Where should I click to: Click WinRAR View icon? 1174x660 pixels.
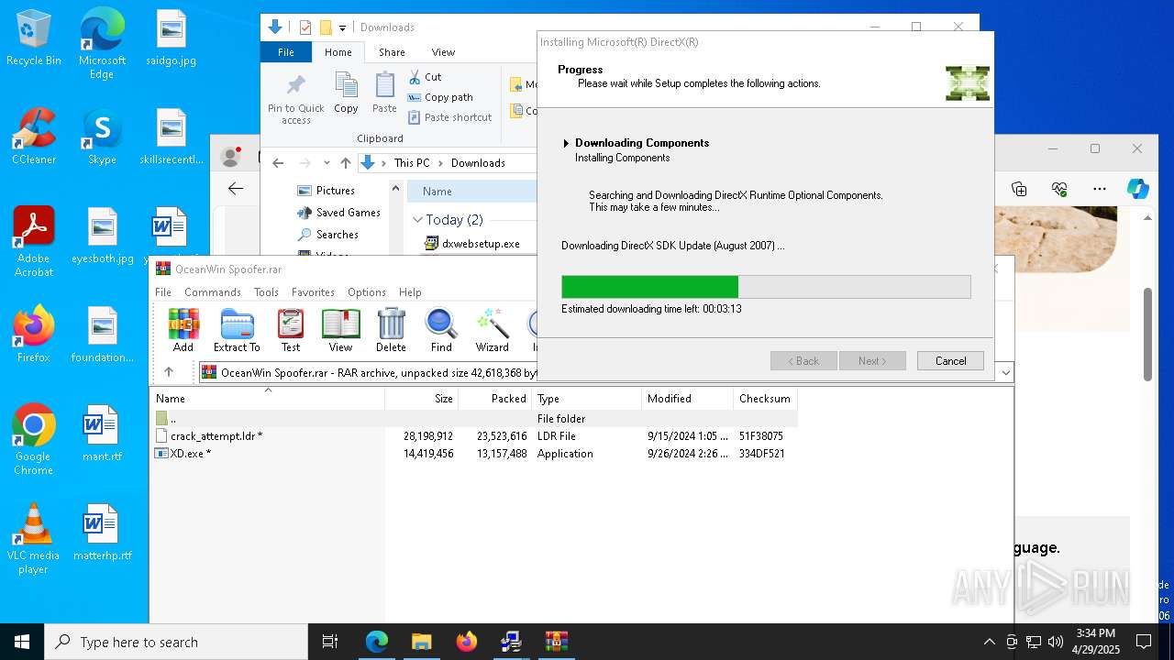click(340, 330)
